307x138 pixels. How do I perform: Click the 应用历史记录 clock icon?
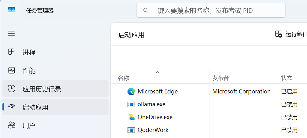click(x=11, y=89)
